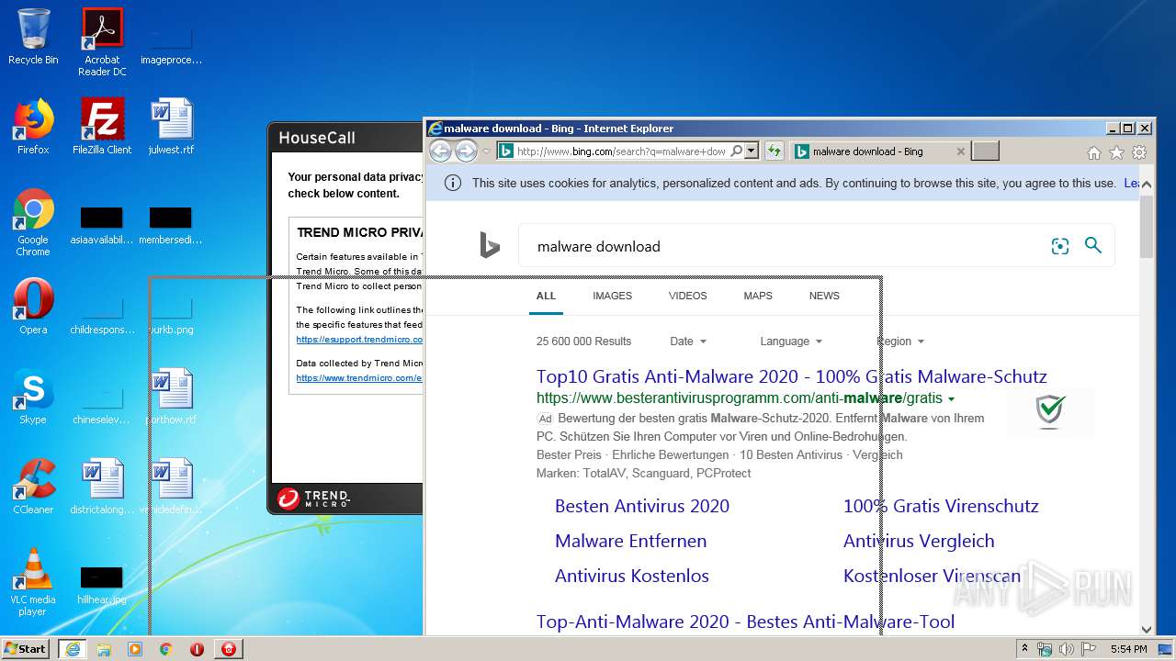Open the Start menu

pyautogui.click(x=25, y=649)
